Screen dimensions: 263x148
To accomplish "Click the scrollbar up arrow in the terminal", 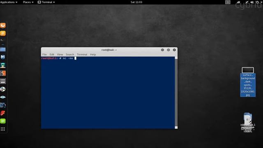I will (x=176, y=58).
